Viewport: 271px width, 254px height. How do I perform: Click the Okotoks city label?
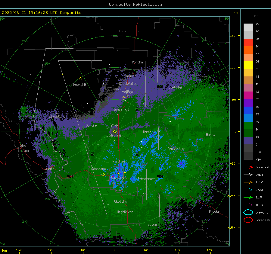120,201
